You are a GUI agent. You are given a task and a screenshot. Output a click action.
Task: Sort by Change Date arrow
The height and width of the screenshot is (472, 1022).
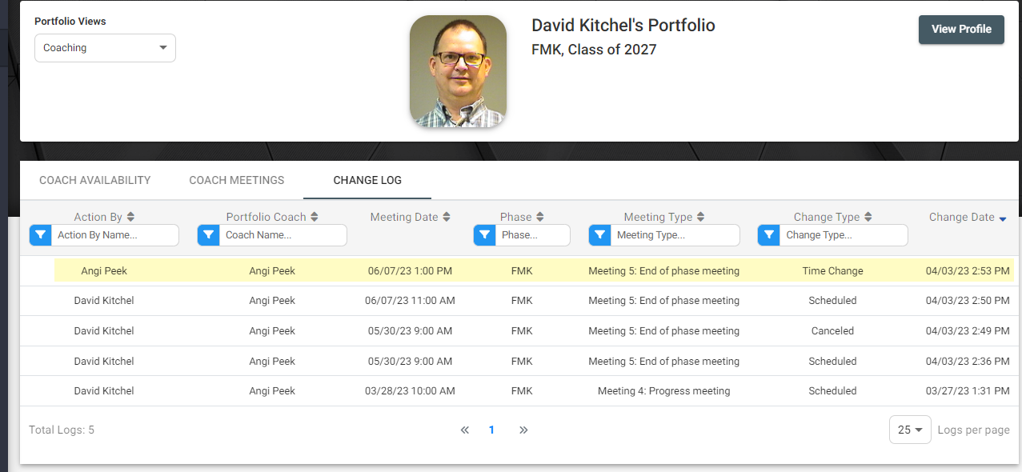click(1003, 218)
